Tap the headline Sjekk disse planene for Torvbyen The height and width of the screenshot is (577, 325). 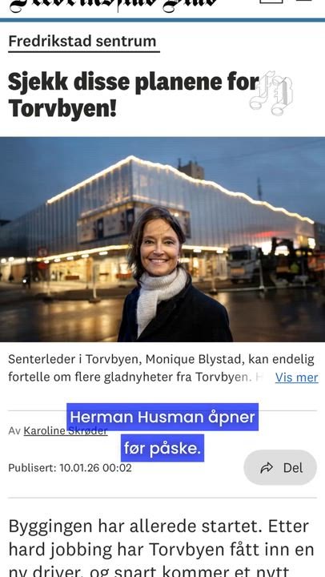[134, 95]
